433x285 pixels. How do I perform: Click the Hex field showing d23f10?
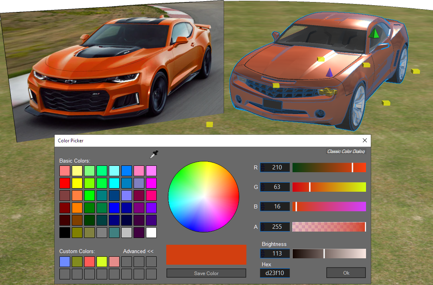(x=275, y=273)
